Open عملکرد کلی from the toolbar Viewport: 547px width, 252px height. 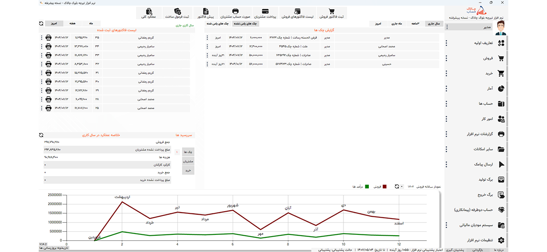[x=149, y=13]
